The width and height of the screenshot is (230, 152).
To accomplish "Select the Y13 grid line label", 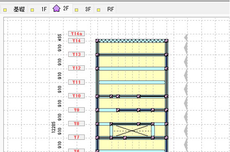I will (76, 54).
